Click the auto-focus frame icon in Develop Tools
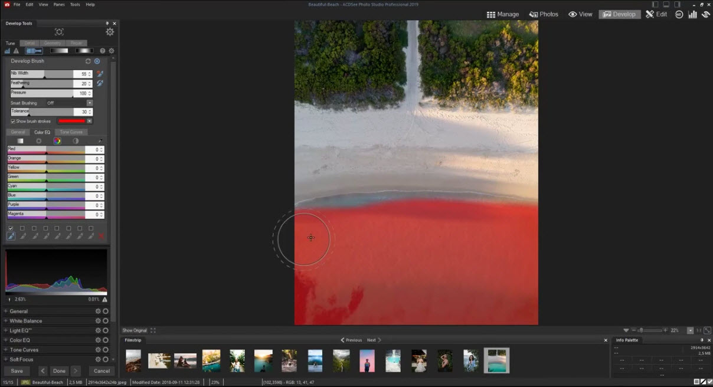This screenshot has height=387, width=713. click(x=59, y=32)
